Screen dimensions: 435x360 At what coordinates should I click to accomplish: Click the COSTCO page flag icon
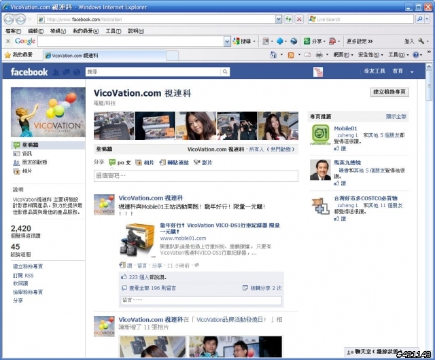(x=320, y=206)
